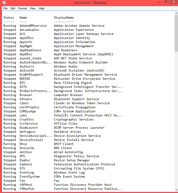
Task: Click 'BitLocker Drive Encryption Service' text
Action: tap(85, 79)
